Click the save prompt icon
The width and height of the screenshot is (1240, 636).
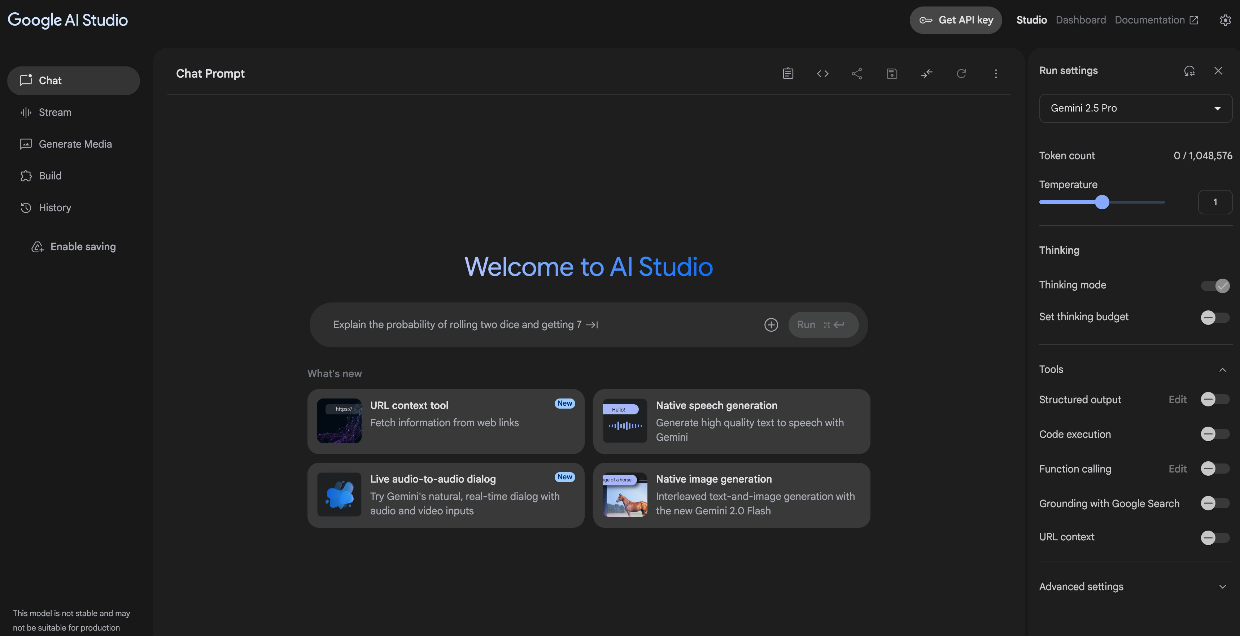click(891, 73)
